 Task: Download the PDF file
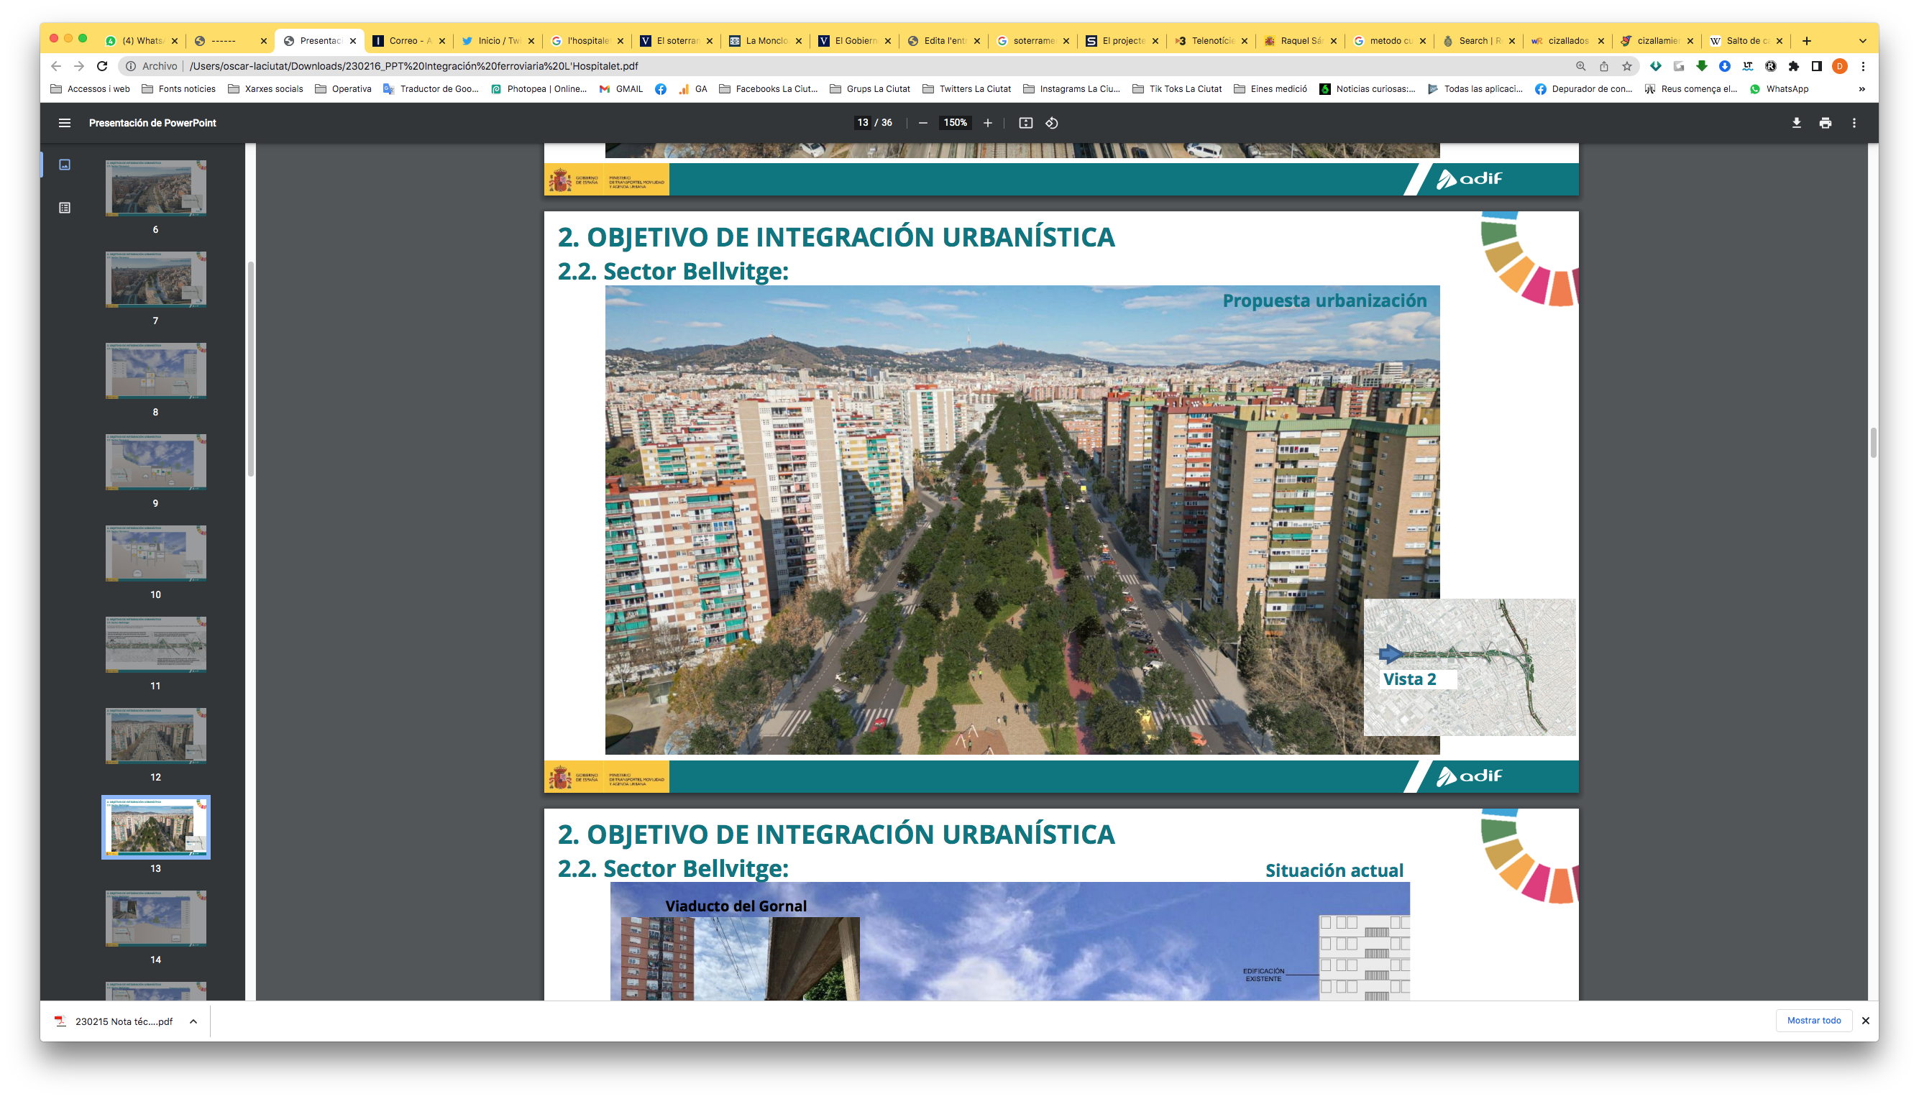coord(1796,123)
